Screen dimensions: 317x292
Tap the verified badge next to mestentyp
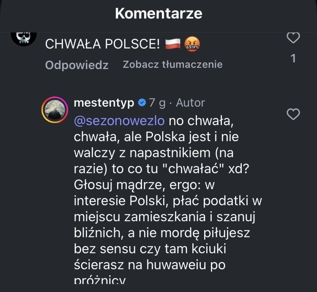142,102
